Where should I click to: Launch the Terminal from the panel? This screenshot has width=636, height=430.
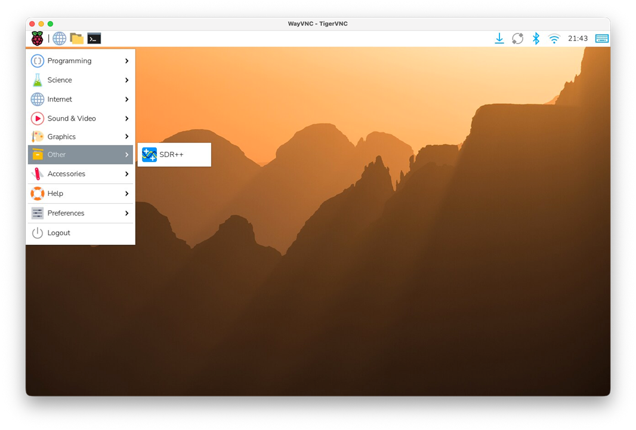94,39
